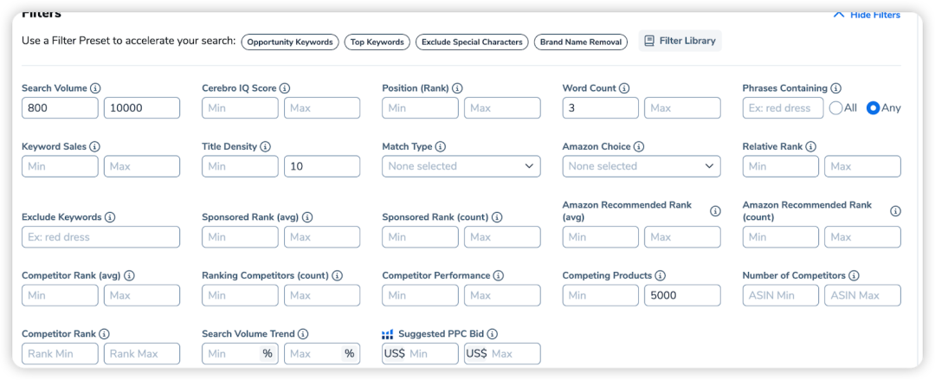
Task: Apply the Top Keywords filter preset
Action: [377, 42]
